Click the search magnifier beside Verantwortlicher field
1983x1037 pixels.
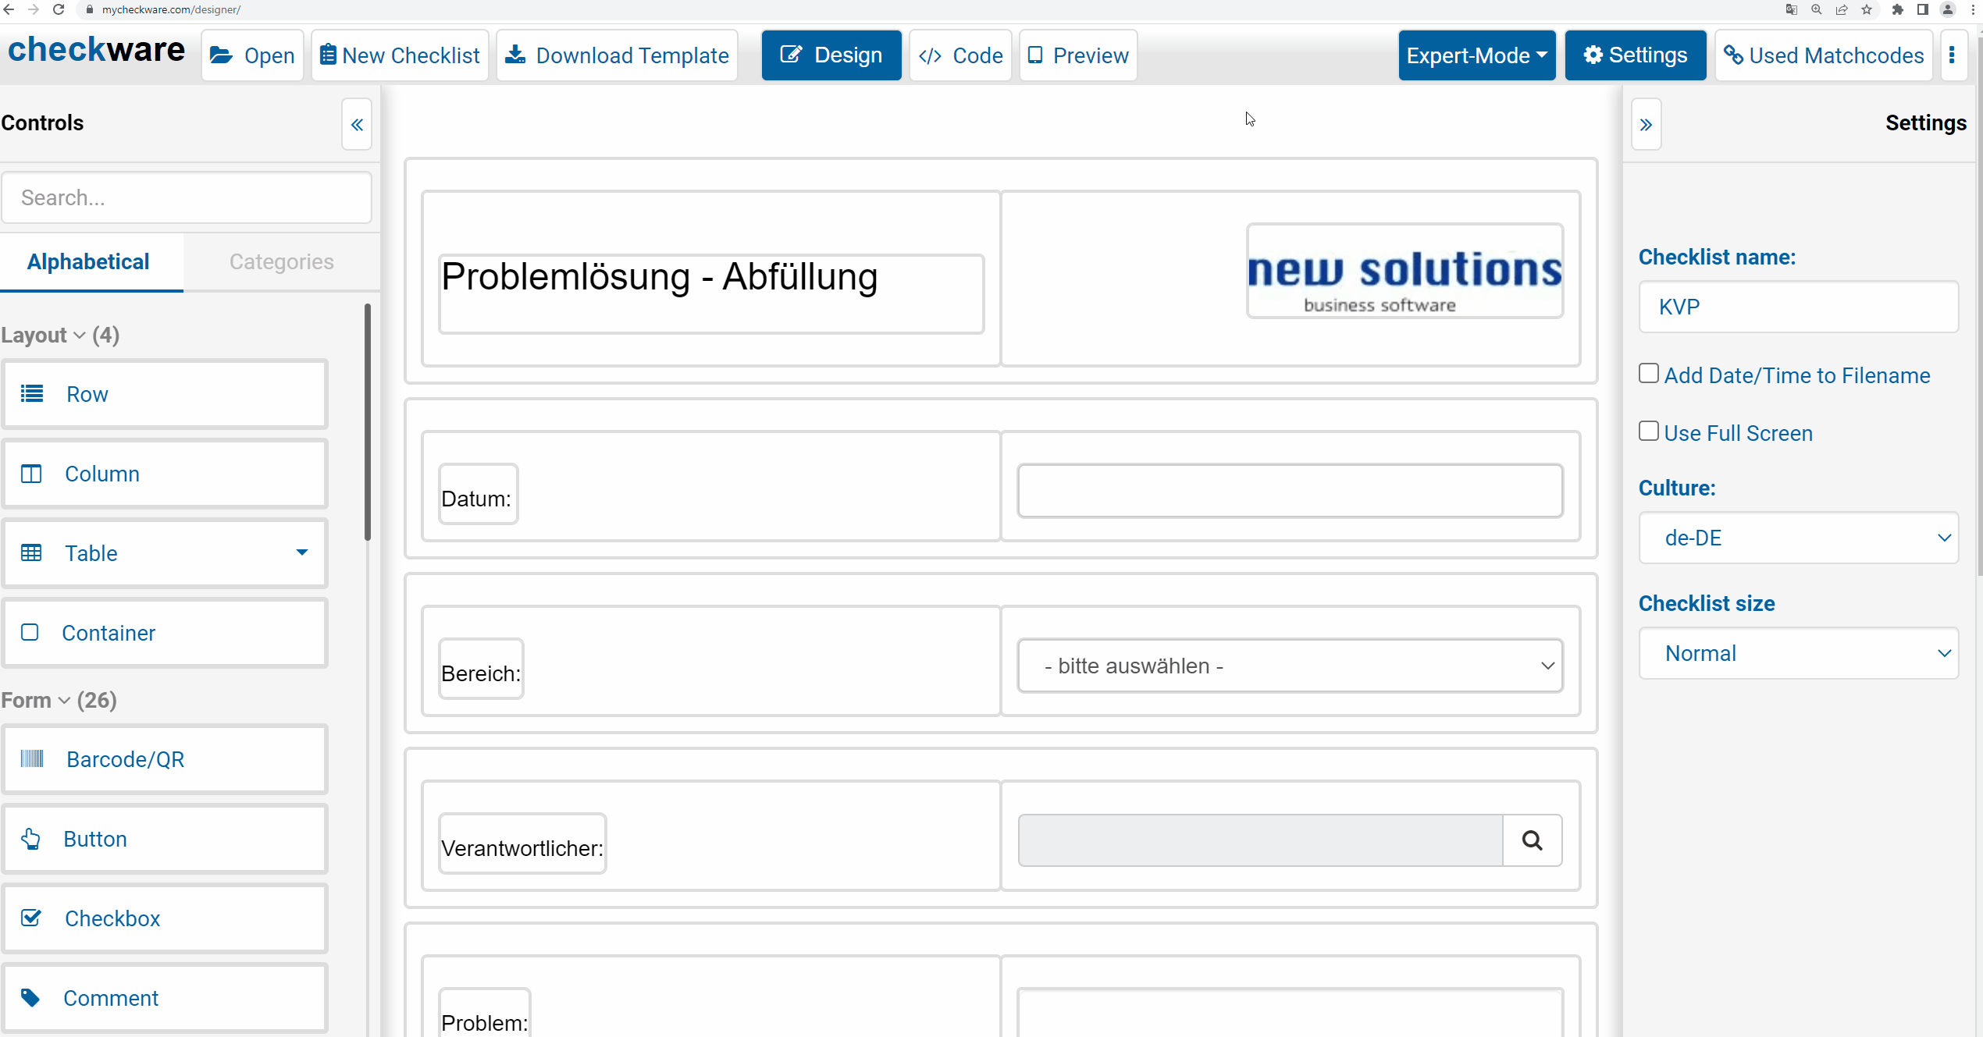coord(1532,840)
